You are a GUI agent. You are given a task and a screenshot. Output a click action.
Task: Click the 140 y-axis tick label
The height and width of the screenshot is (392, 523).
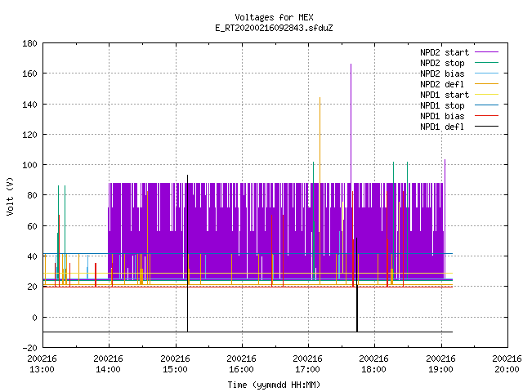pyautogui.click(x=29, y=105)
